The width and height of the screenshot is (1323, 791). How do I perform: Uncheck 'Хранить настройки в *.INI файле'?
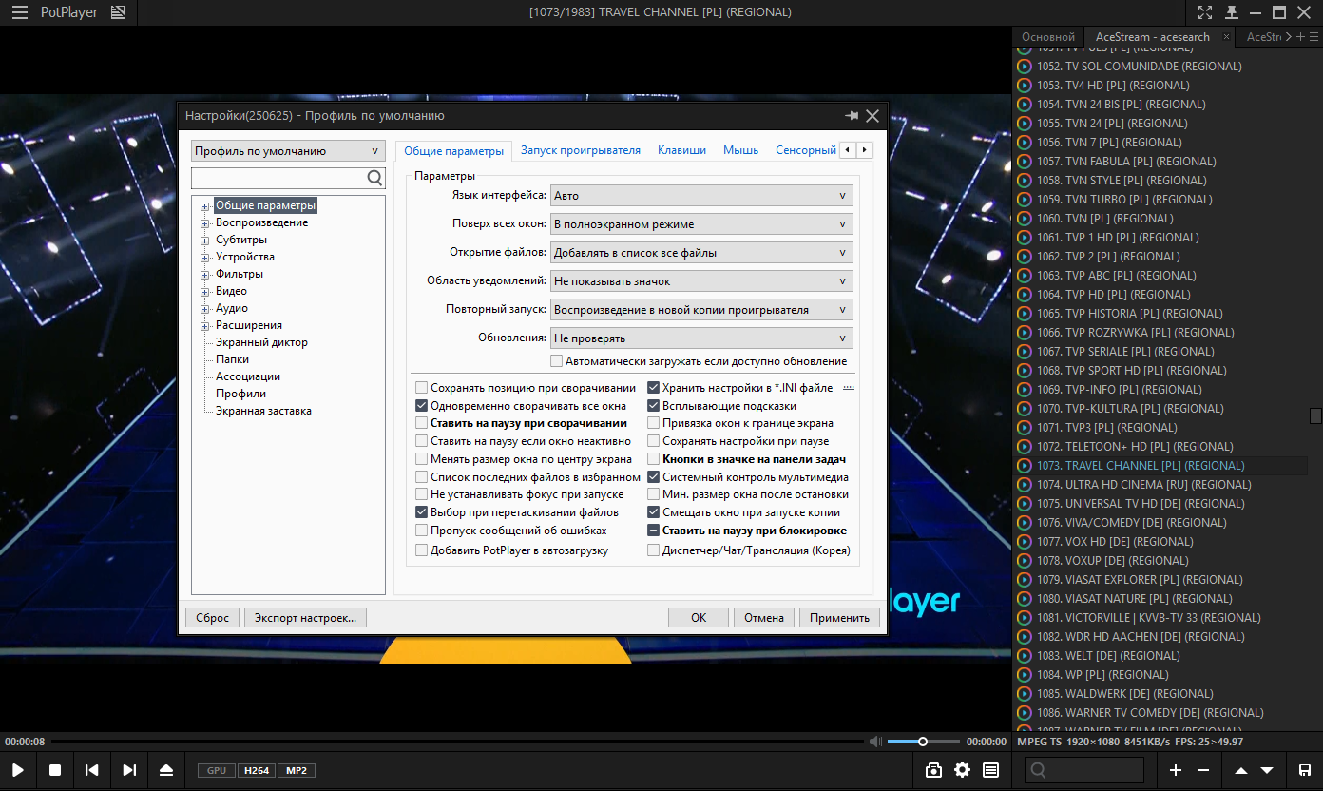[x=653, y=388]
